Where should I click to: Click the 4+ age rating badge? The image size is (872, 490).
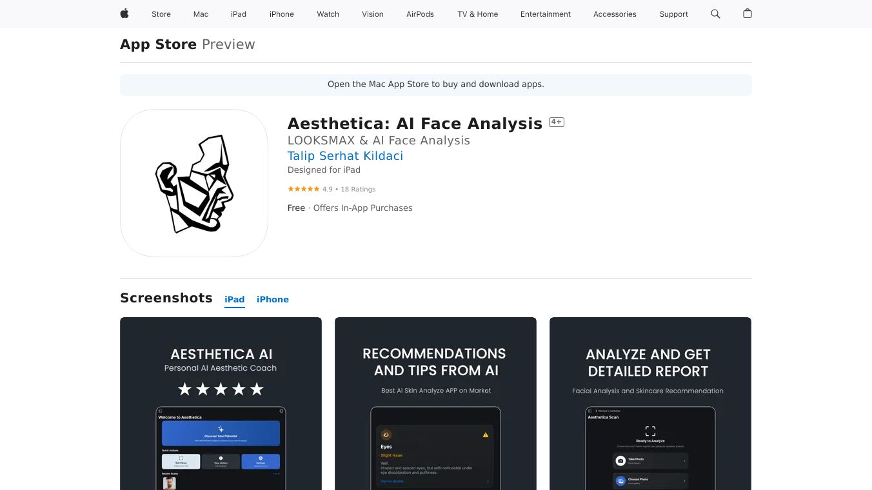[557, 122]
